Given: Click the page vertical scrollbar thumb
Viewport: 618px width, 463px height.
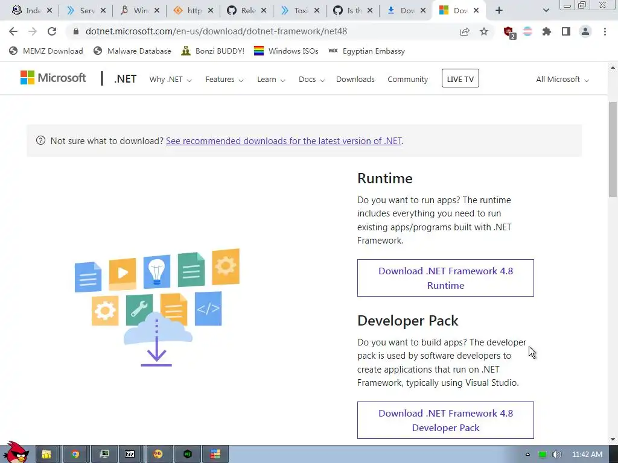Looking at the screenshot, I should (x=613, y=149).
